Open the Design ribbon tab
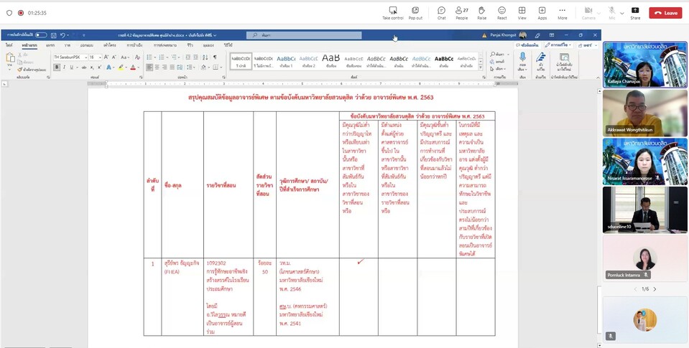Image resolution: width=689 pixels, height=348 pixels. (x=86, y=45)
